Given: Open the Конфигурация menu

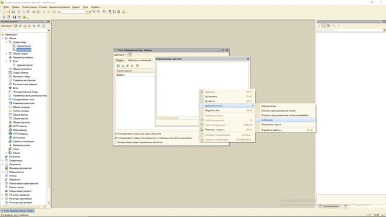Looking at the screenshot, I should tap(30, 7).
